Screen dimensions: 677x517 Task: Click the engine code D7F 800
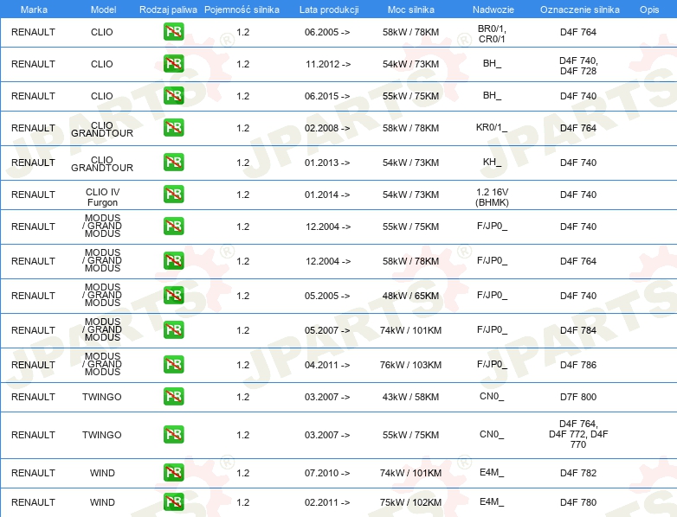[x=578, y=397]
